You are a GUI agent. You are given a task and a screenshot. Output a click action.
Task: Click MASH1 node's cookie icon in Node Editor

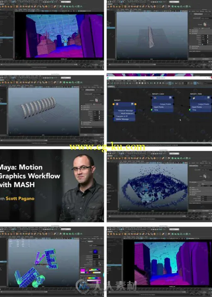[117, 104]
